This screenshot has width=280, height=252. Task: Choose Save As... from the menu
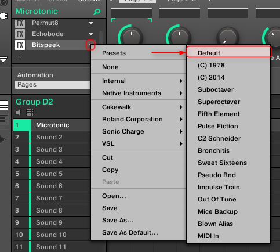pyautogui.click(x=139, y=220)
